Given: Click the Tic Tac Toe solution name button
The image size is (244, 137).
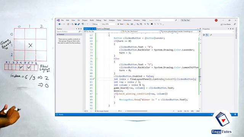Looking at the screenshot, I should pos(185,20).
